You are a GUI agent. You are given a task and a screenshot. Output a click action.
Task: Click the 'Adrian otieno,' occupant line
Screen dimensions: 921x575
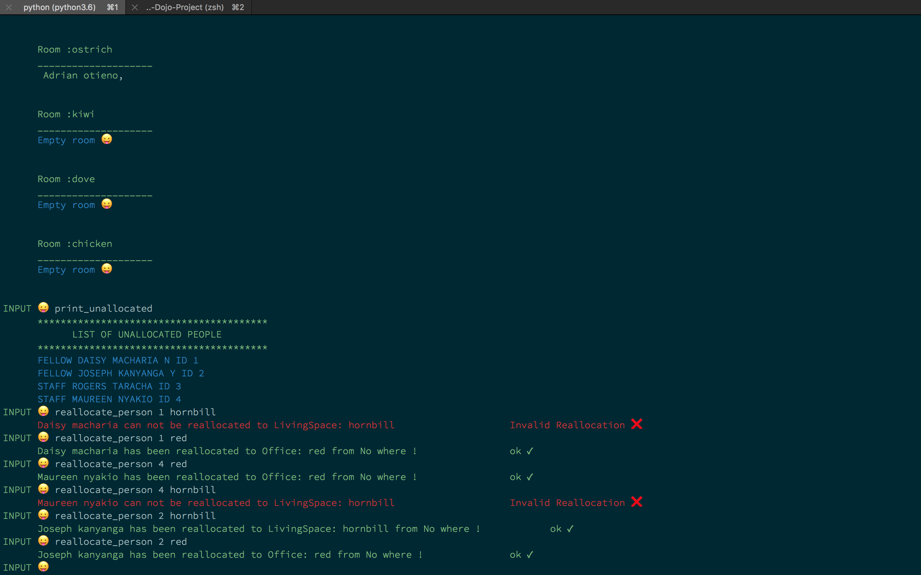coord(83,75)
